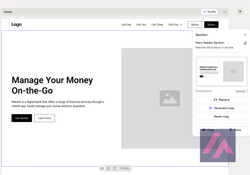Switch to desktop preview icon

coord(102,168)
